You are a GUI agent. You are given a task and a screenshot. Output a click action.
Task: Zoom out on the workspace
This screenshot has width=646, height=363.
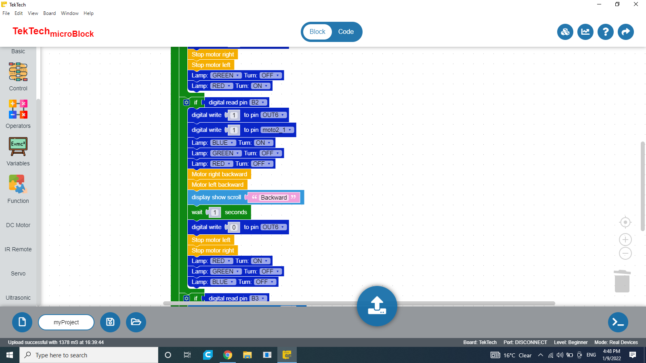(625, 253)
